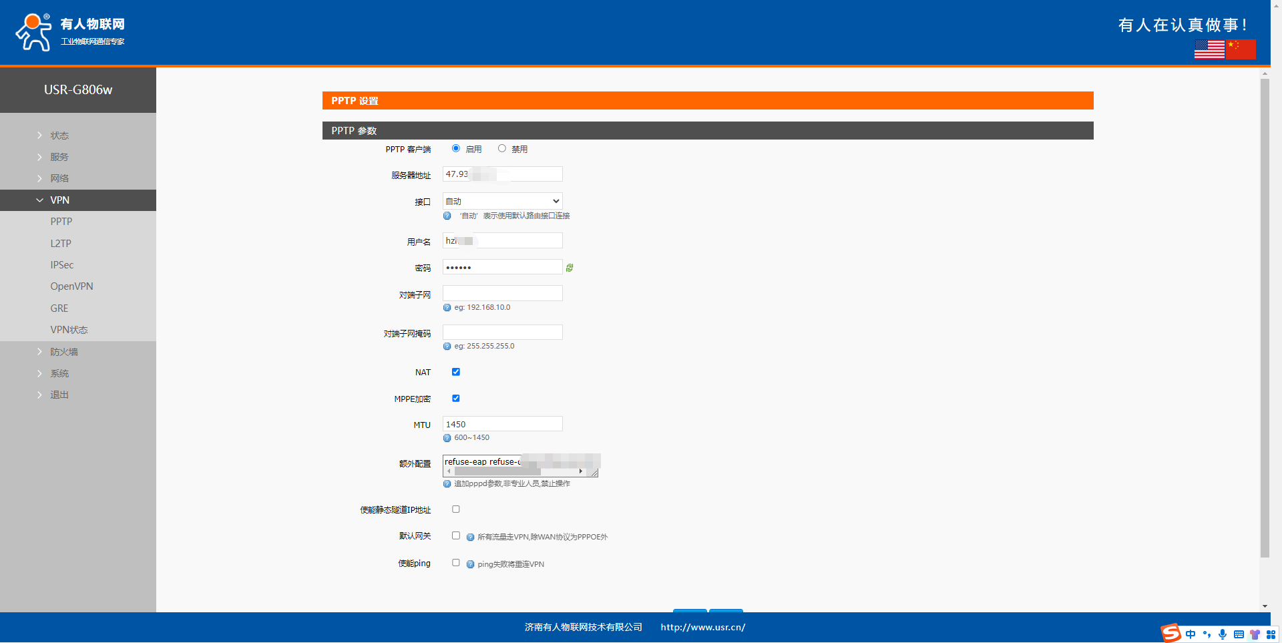This screenshot has height=643, width=1282.
Task: Click the MTU input field
Action: tap(502, 424)
